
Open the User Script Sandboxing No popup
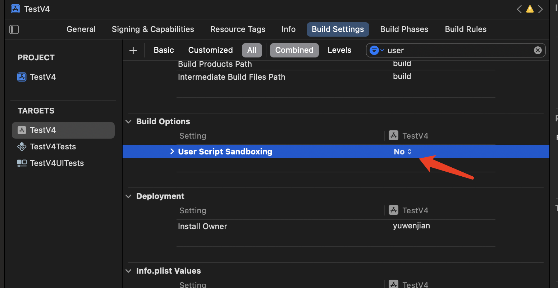point(403,152)
